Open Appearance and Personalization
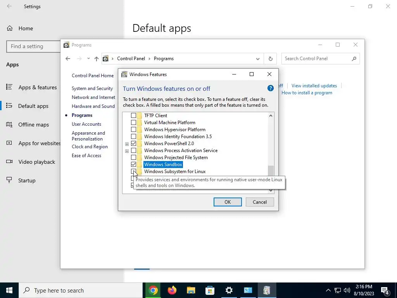The height and width of the screenshot is (298, 397). click(x=88, y=136)
